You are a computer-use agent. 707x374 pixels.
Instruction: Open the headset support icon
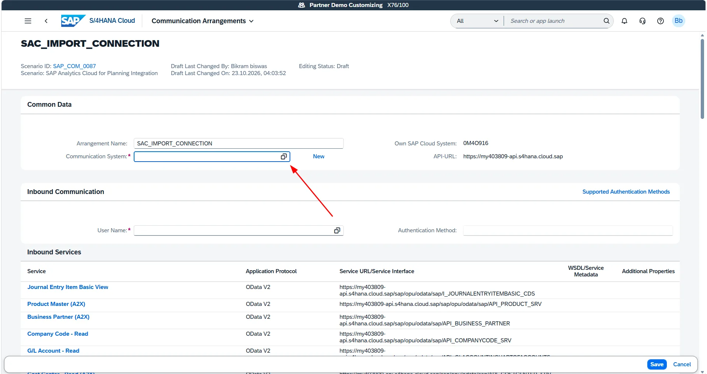click(642, 21)
